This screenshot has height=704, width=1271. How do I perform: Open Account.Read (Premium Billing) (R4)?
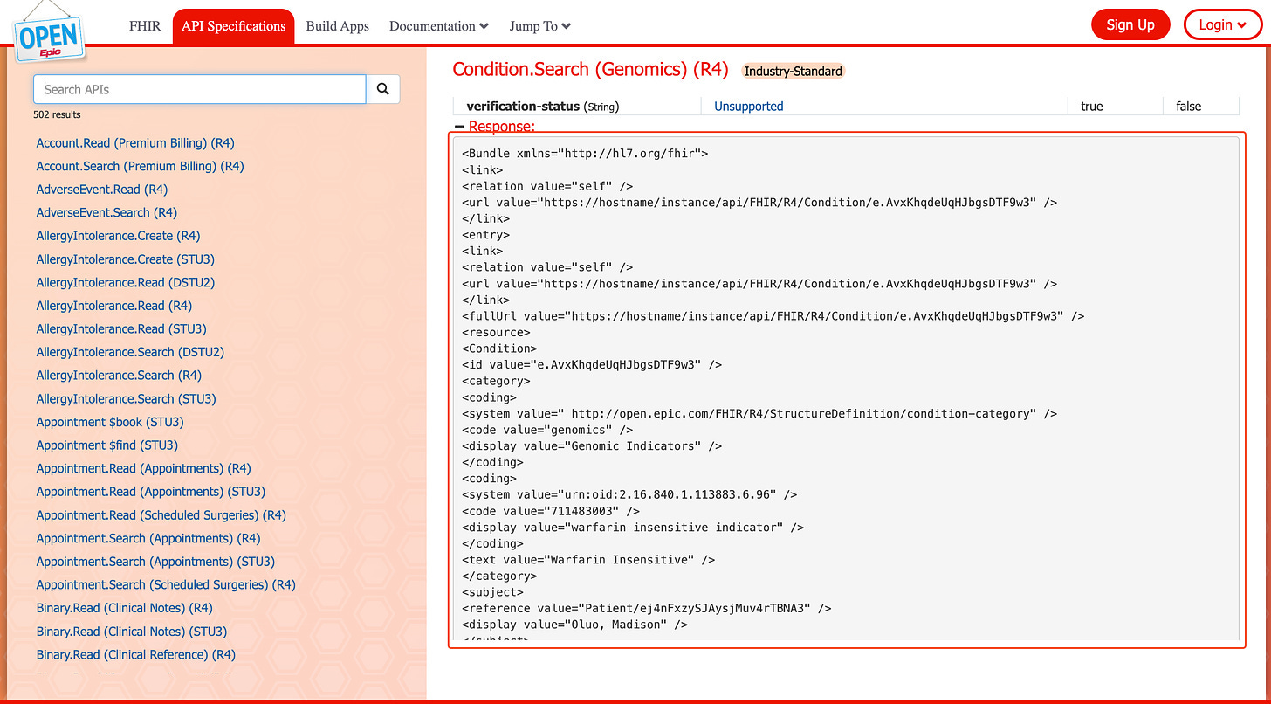[135, 143]
